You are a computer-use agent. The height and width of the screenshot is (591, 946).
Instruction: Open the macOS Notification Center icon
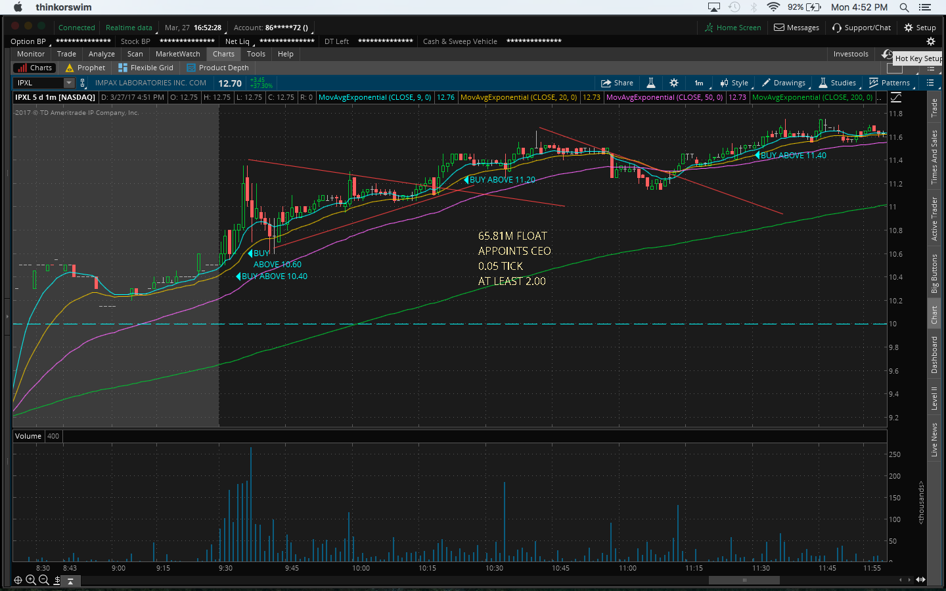(x=925, y=7)
